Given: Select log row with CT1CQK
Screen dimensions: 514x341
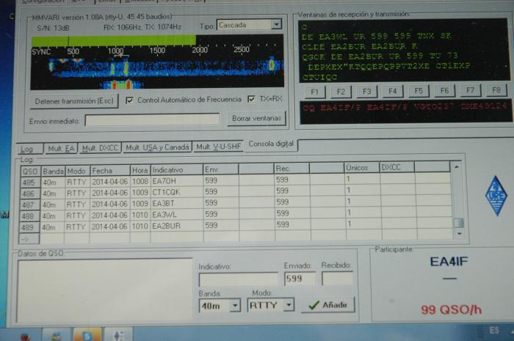Looking at the screenshot, I should [235, 192].
